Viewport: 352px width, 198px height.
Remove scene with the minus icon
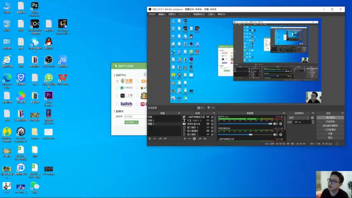154,139
